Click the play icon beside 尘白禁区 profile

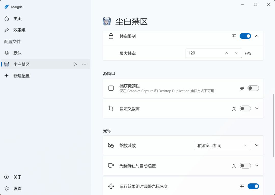click(x=75, y=64)
